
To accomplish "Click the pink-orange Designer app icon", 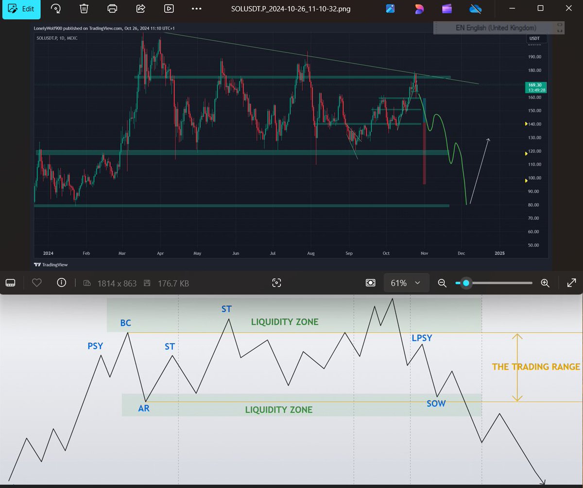I will (419, 9).
